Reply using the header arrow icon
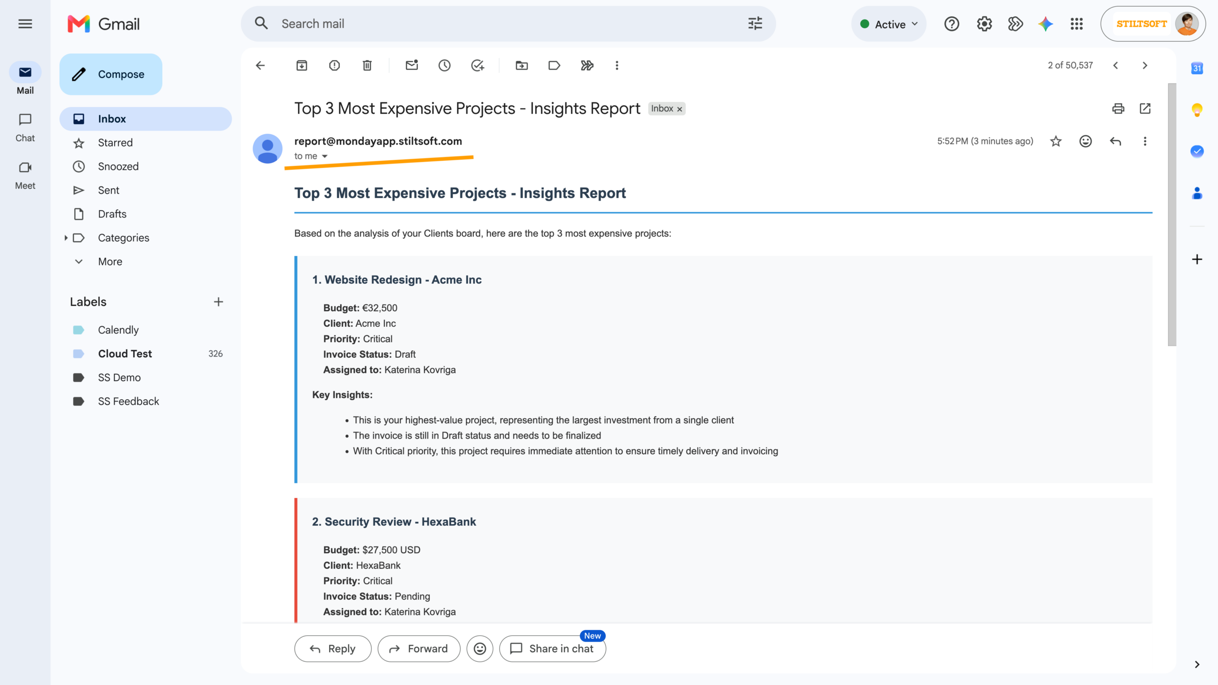Image resolution: width=1218 pixels, height=685 pixels. pos(1115,141)
